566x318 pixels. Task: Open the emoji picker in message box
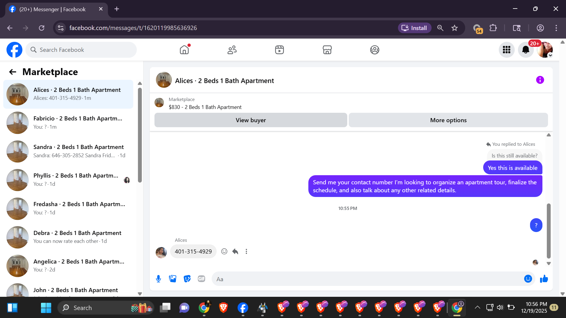point(528,279)
